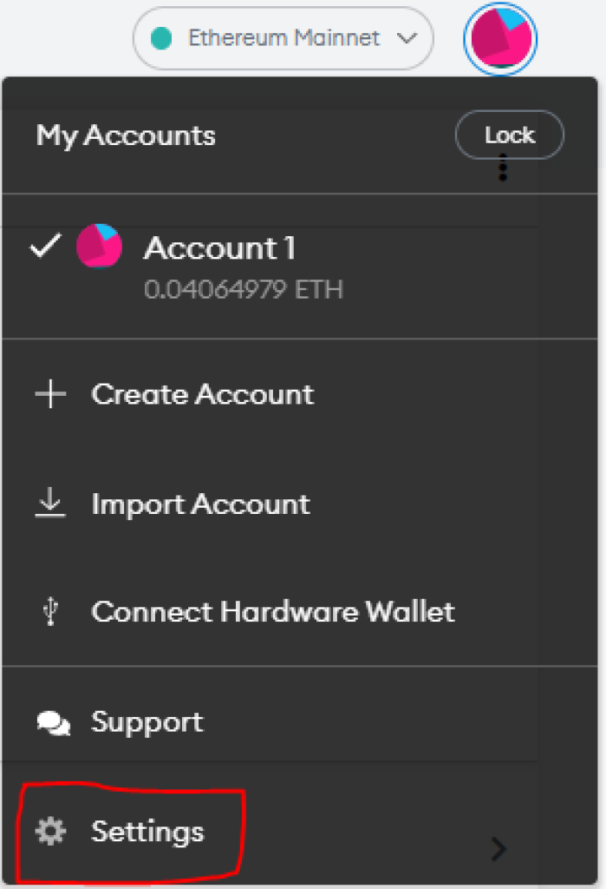Viewport: 606px width, 889px height.
Task: Open the three-dot options menu
Action: pyautogui.click(x=502, y=168)
